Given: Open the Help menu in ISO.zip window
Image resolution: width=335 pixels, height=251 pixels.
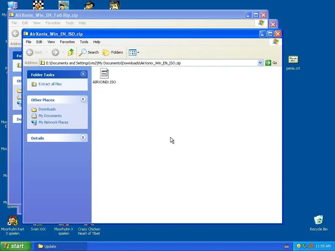Looking at the screenshot, I should [97, 42].
